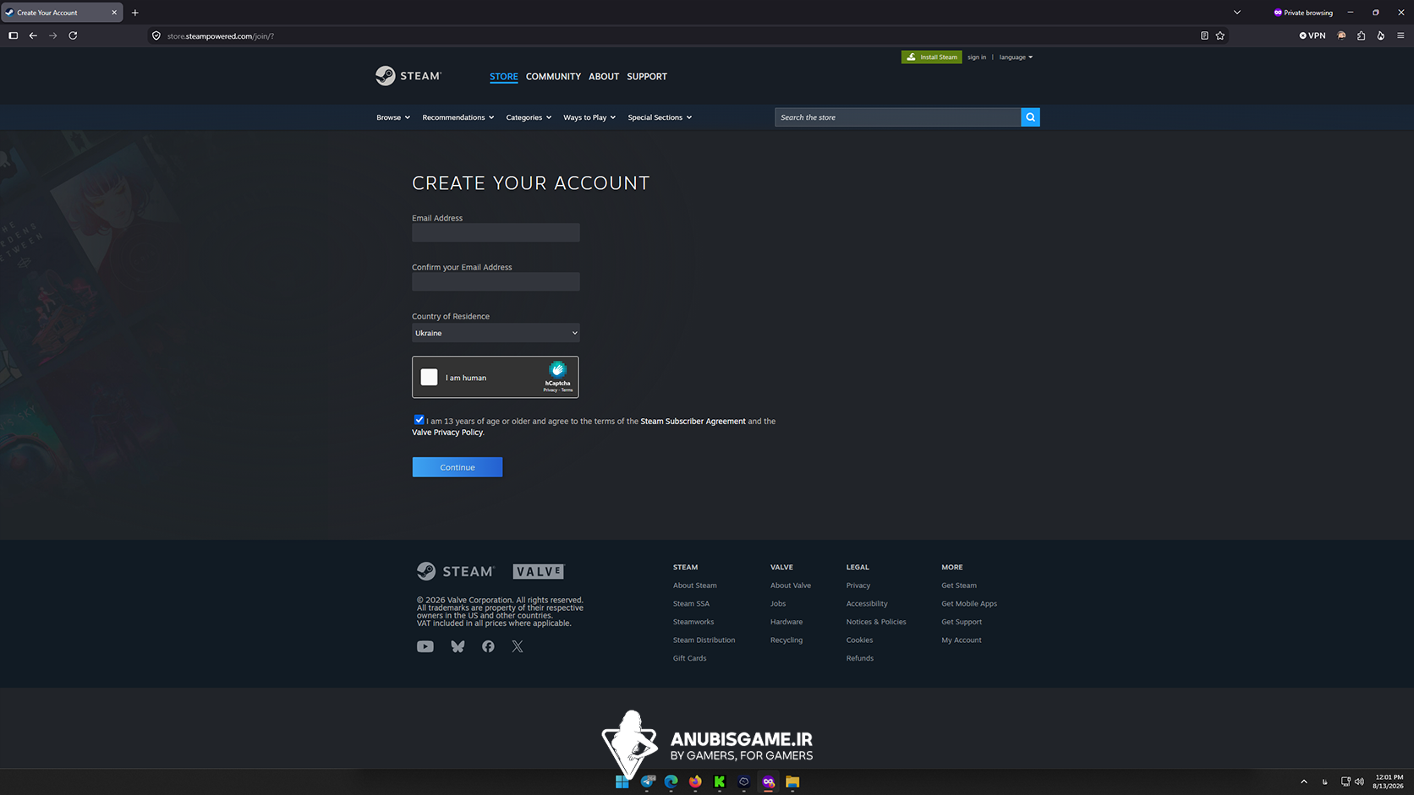The image size is (1414, 795).
Task: Open the new tab plus button
Action: (135, 13)
